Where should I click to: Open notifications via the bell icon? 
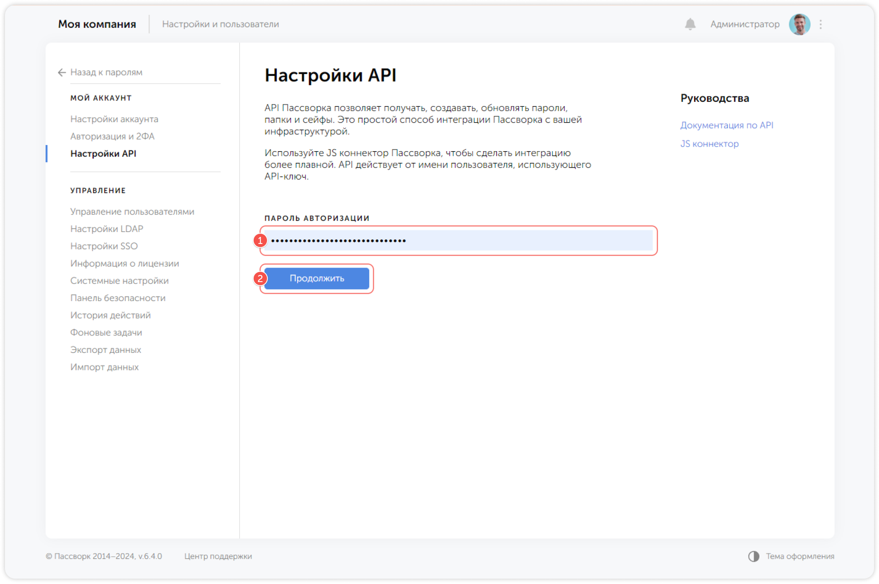pos(689,24)
